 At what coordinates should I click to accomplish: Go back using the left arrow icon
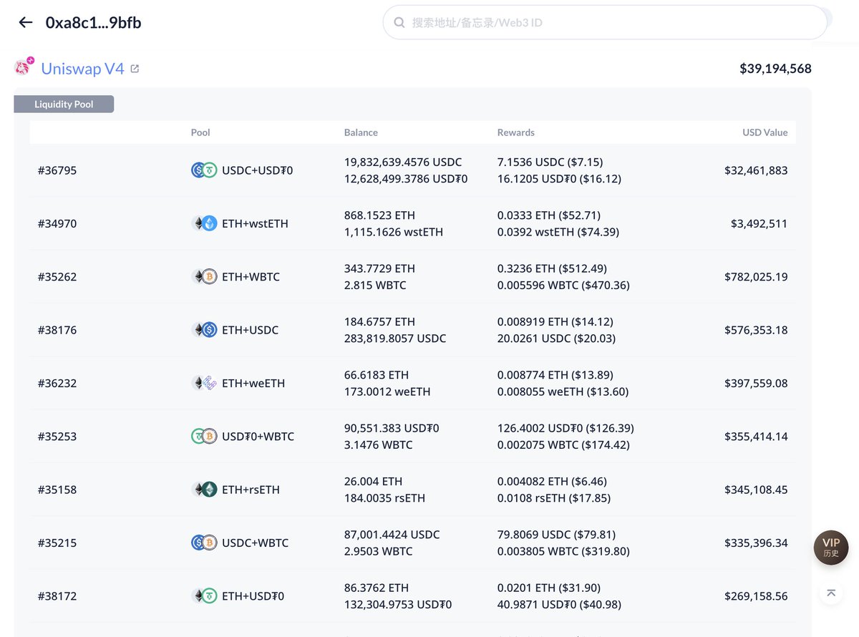click(26, 22)
